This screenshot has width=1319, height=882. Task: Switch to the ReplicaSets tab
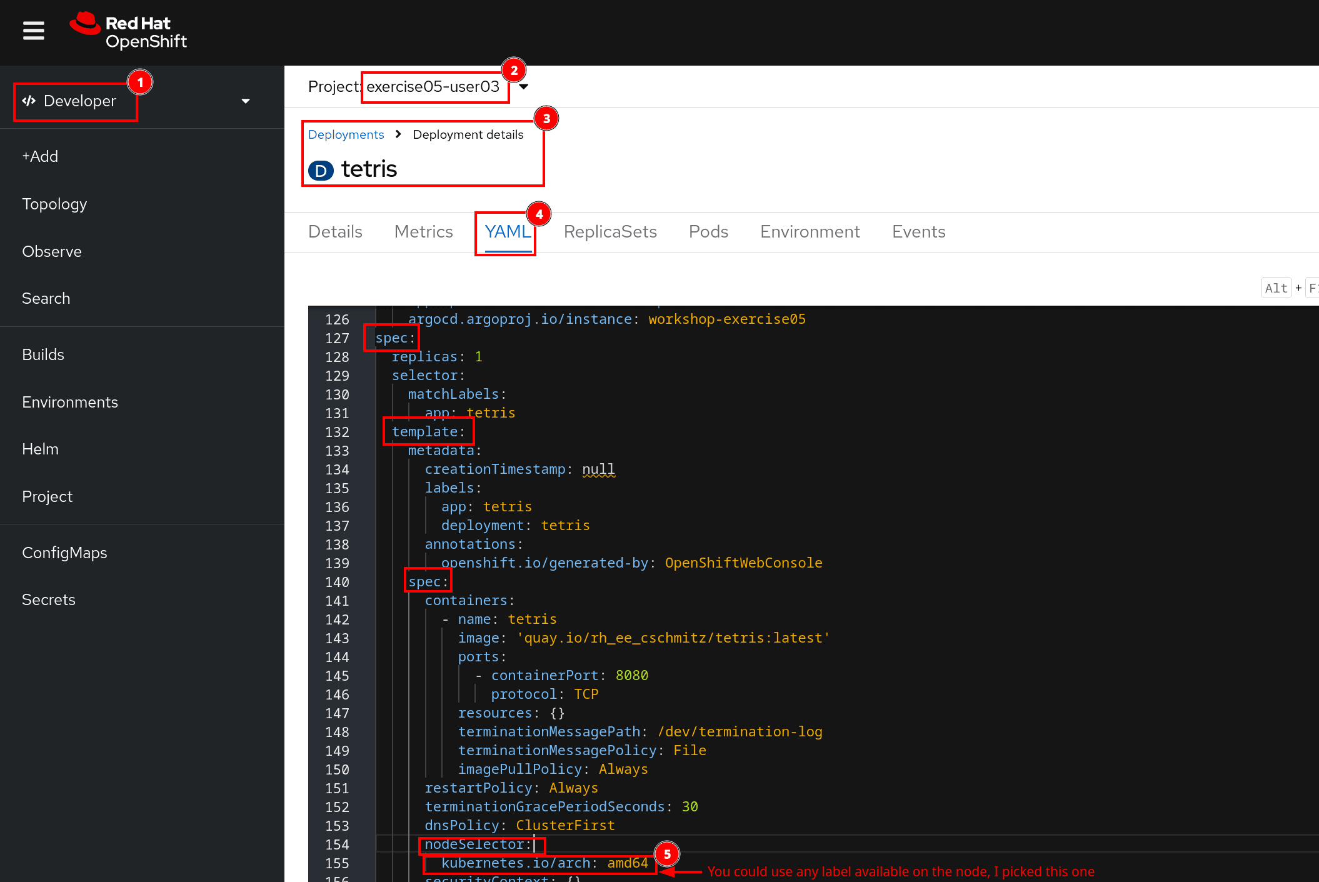[x=610, y=232]
